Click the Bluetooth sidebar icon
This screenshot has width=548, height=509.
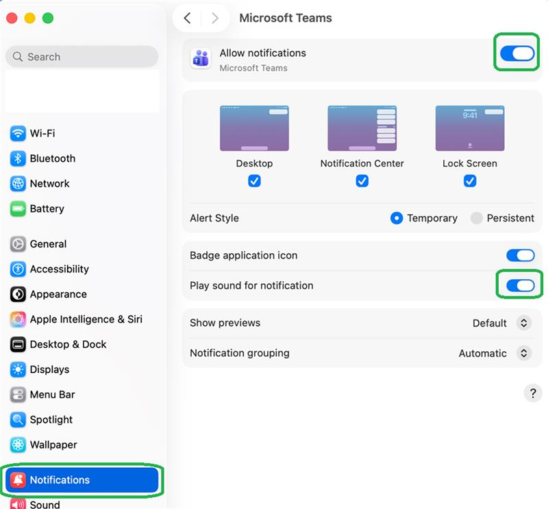coord(18,158)
